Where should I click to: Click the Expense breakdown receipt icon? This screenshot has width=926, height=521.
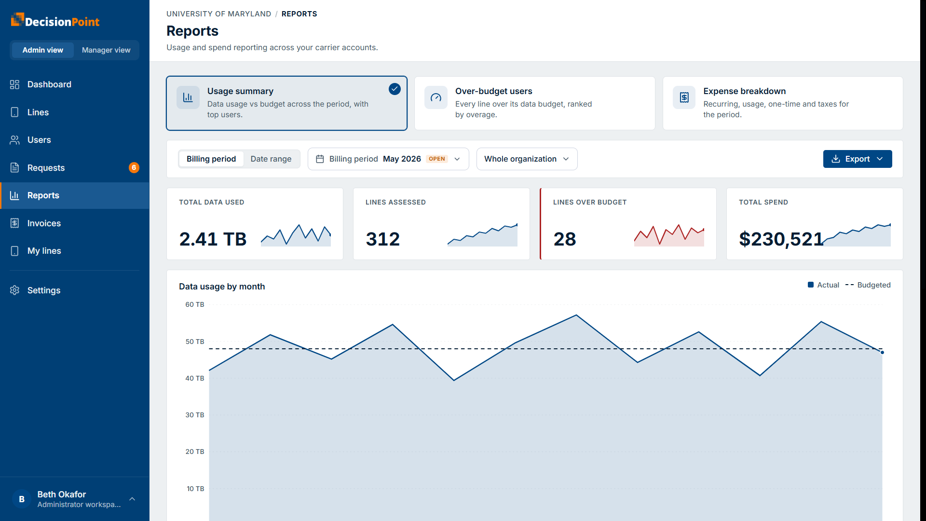pyautogui.click(x=684, y=97)
